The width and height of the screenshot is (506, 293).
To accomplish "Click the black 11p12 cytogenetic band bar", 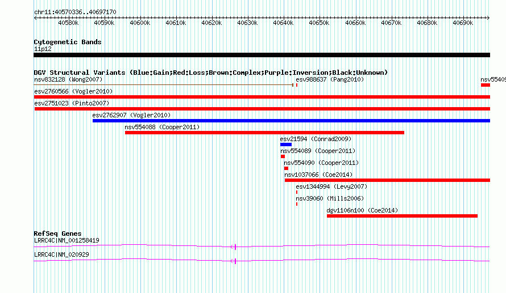I will tap(262, 55).
